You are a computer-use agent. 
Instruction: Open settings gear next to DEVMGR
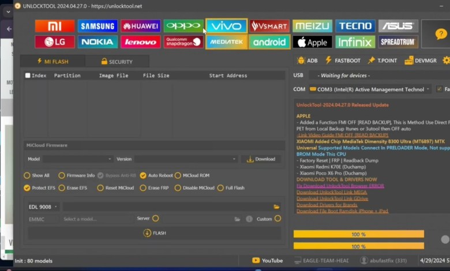[447, 61]
